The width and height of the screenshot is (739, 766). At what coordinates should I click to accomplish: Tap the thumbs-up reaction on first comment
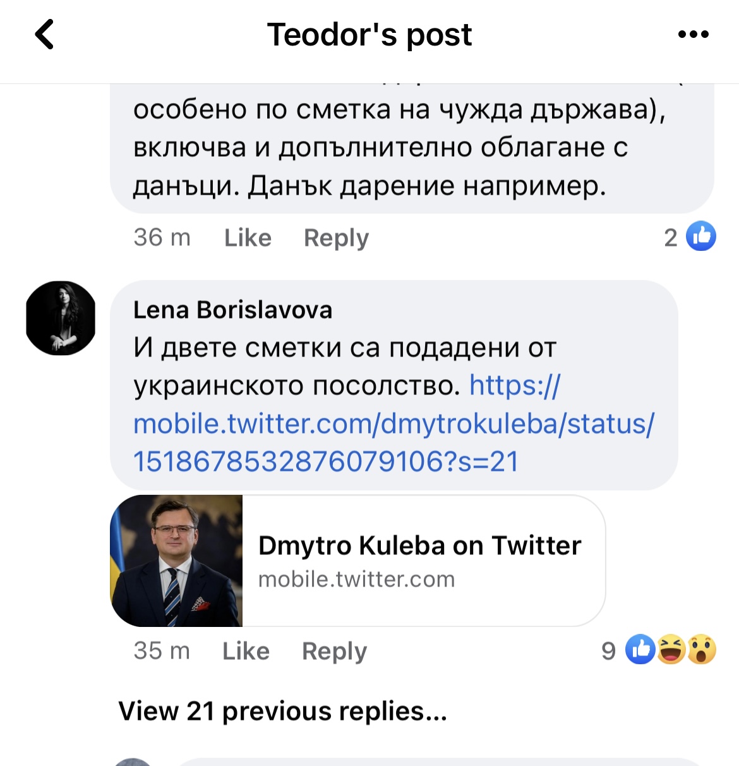click(701, 236)
